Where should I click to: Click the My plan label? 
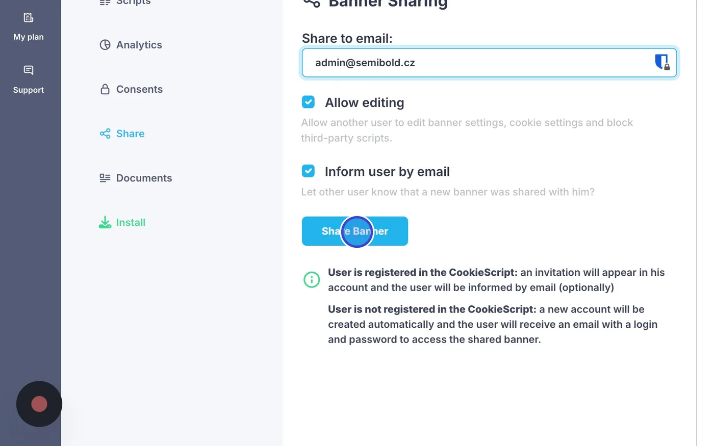point(29,37)
